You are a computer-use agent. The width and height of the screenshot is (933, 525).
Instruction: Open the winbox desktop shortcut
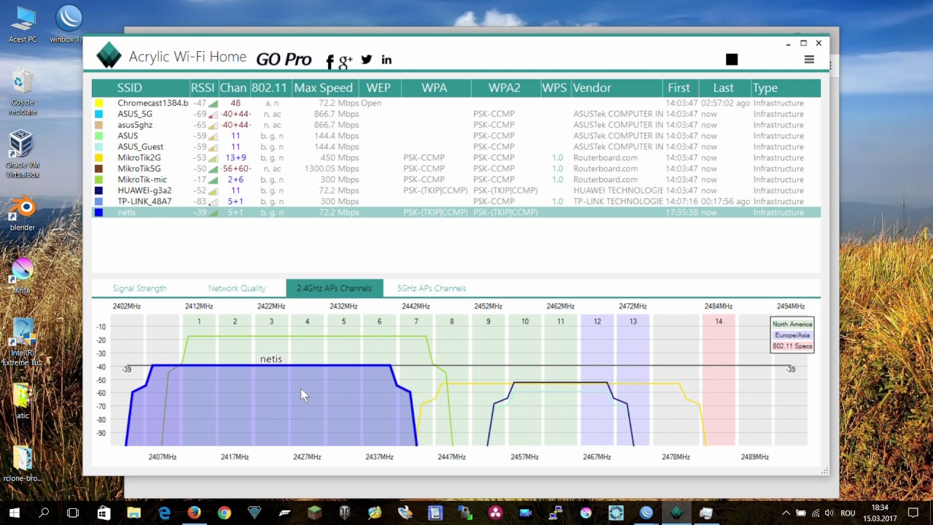pos(67,24)
